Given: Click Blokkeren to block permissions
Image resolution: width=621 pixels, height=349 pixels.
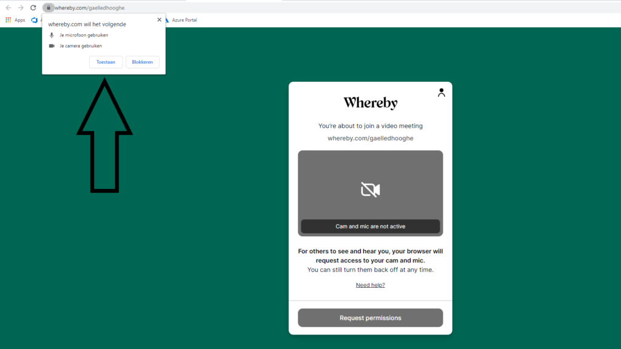Looking at the screenshot, I should point(142,62).
